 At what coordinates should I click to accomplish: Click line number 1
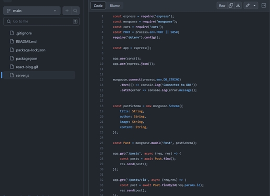tap(102, 16)
